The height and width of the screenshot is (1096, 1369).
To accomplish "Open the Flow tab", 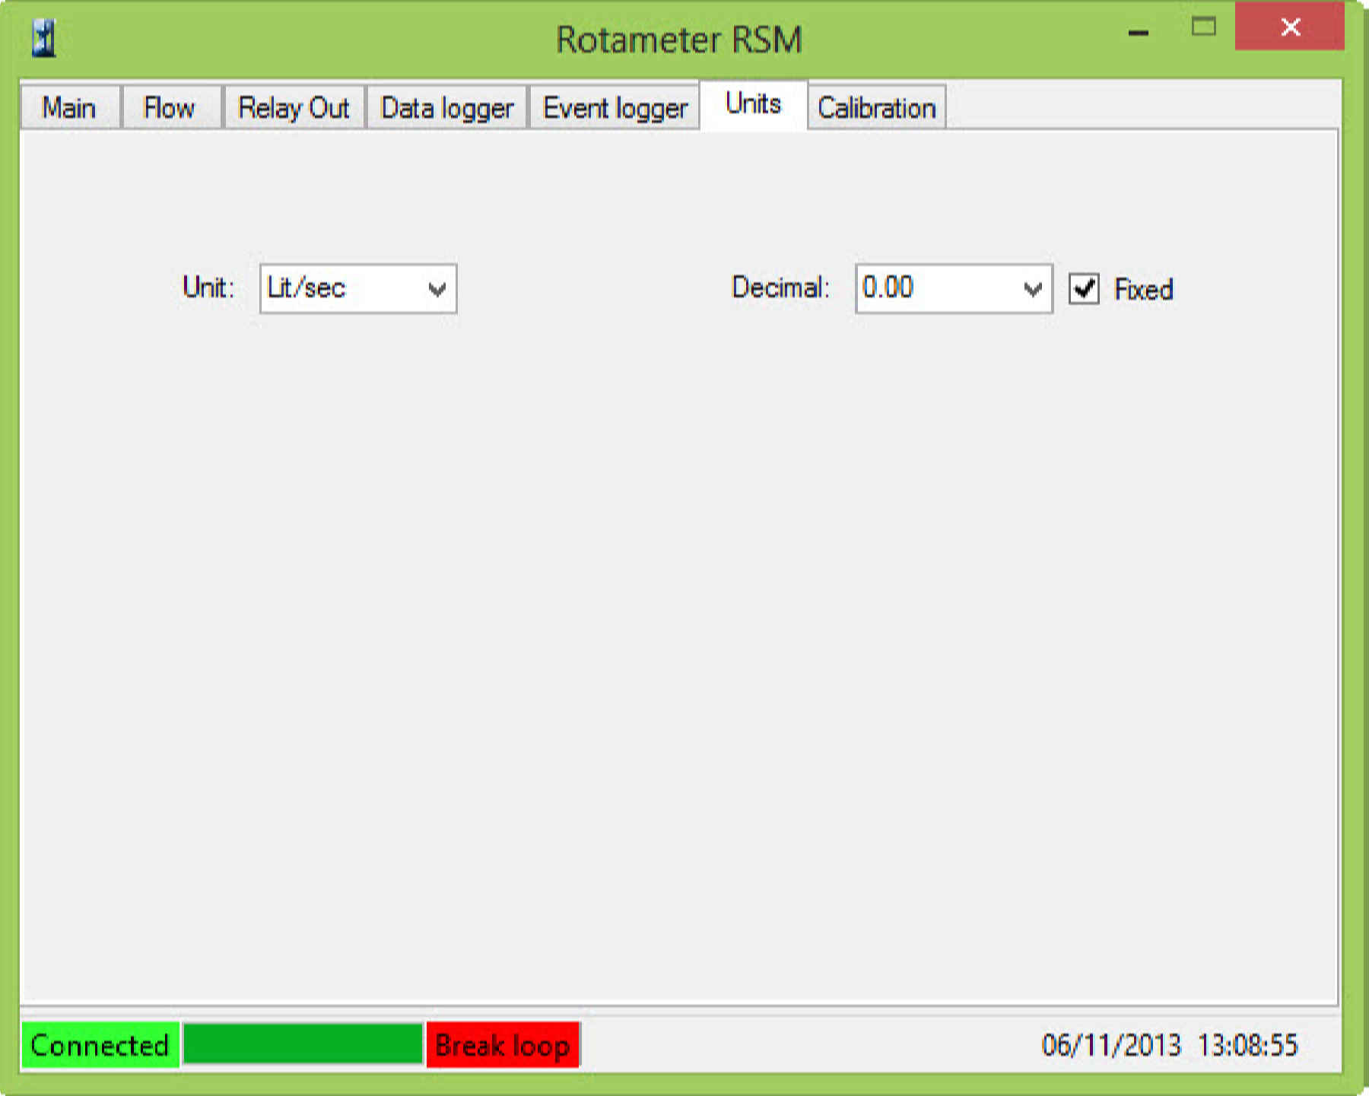I will [170, 108].
